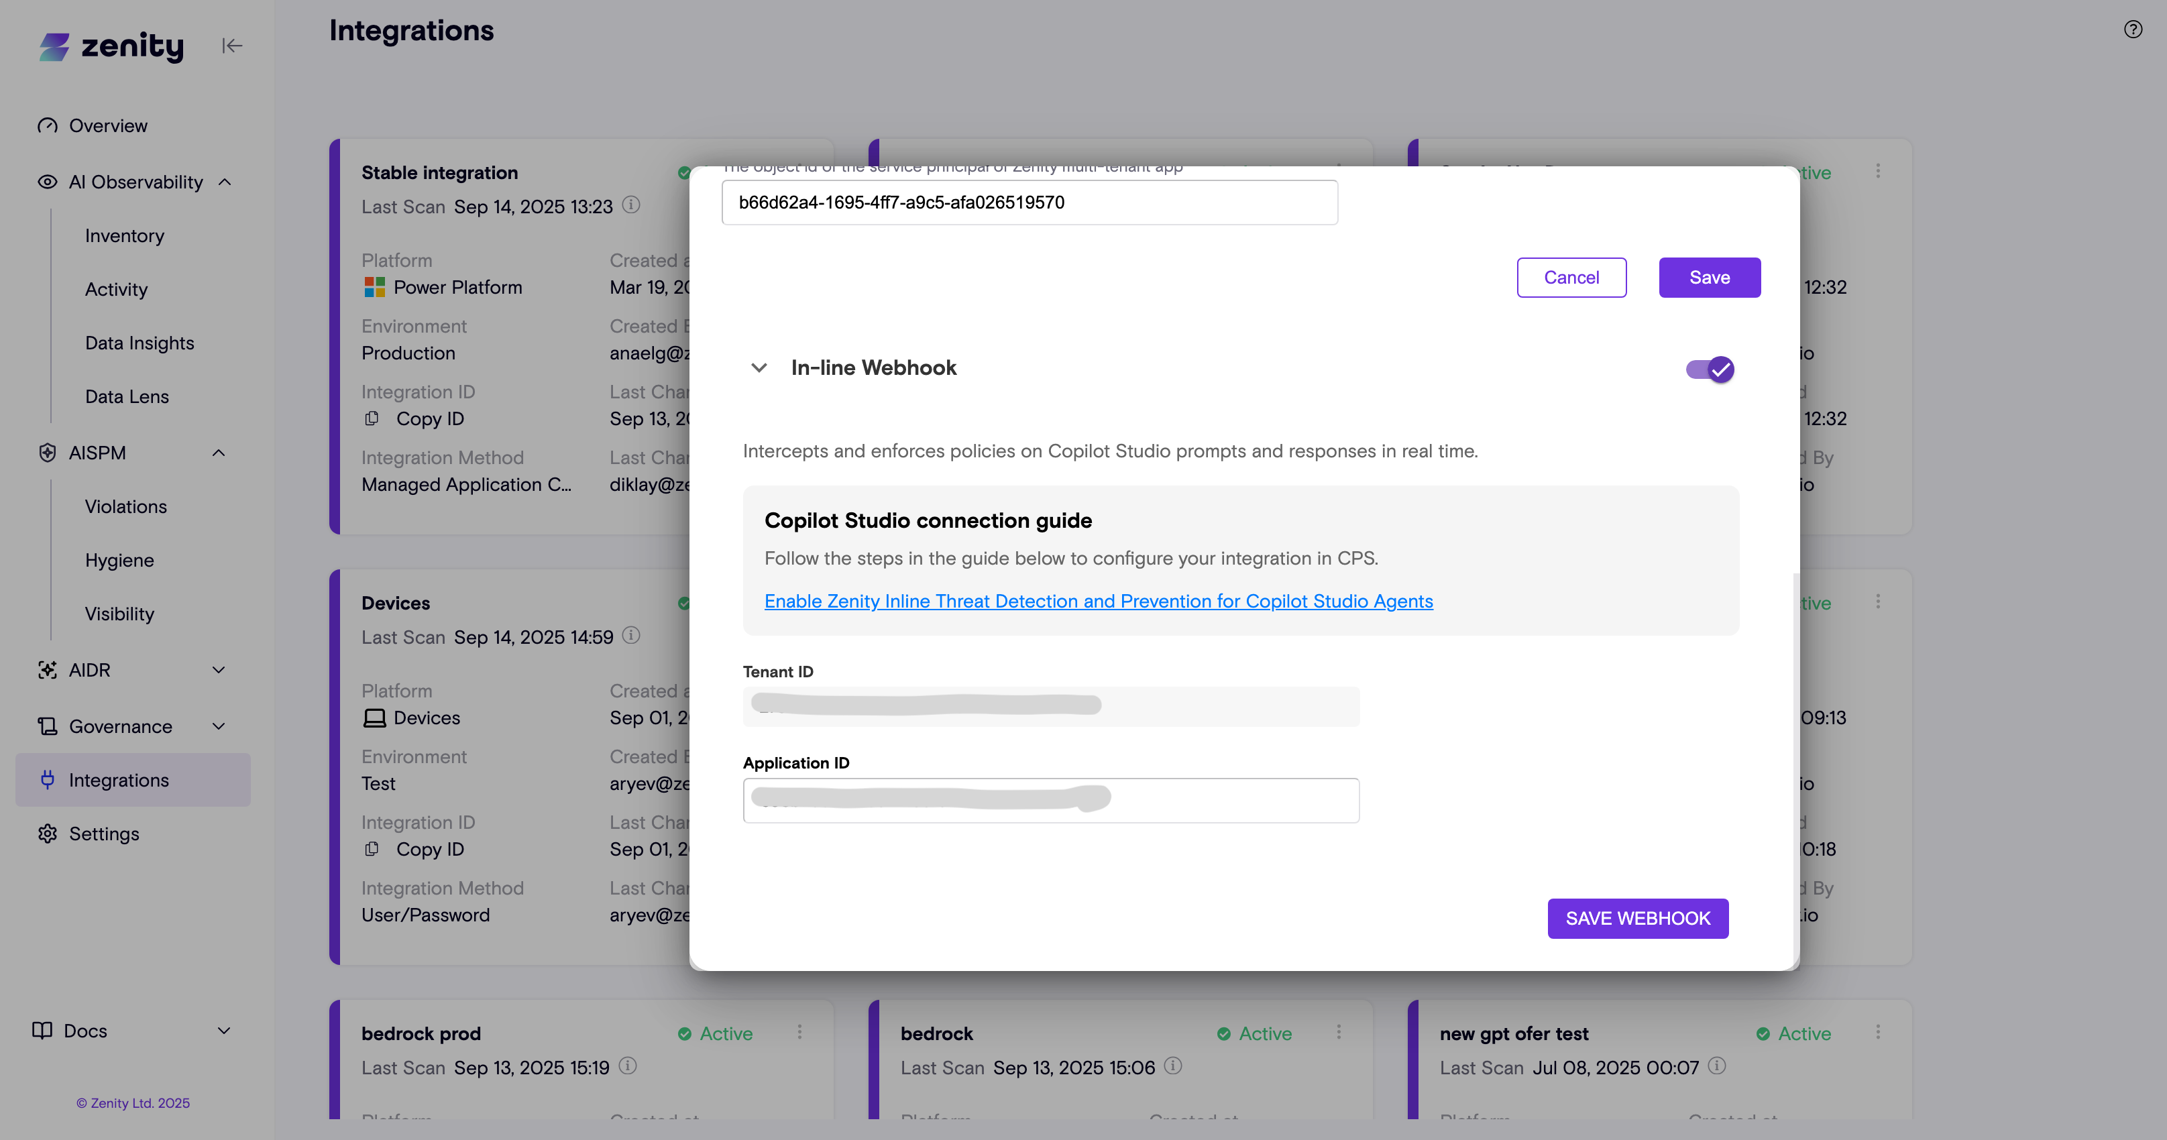Screen dimensions: 2167x1140
Task: Click the Cancel button in dialog
Action: coord(1571,278)
